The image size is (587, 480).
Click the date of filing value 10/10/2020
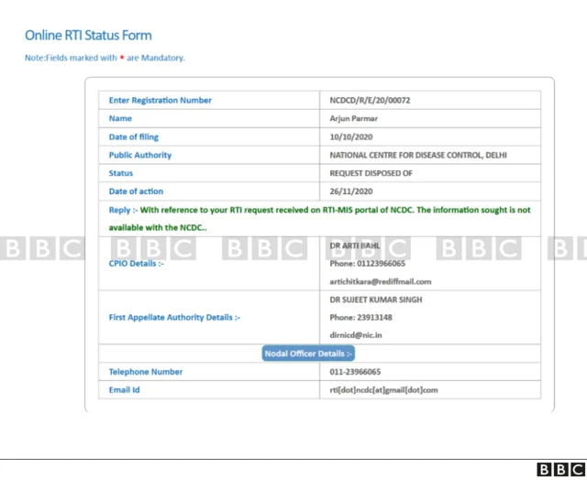tap(349, 137)
